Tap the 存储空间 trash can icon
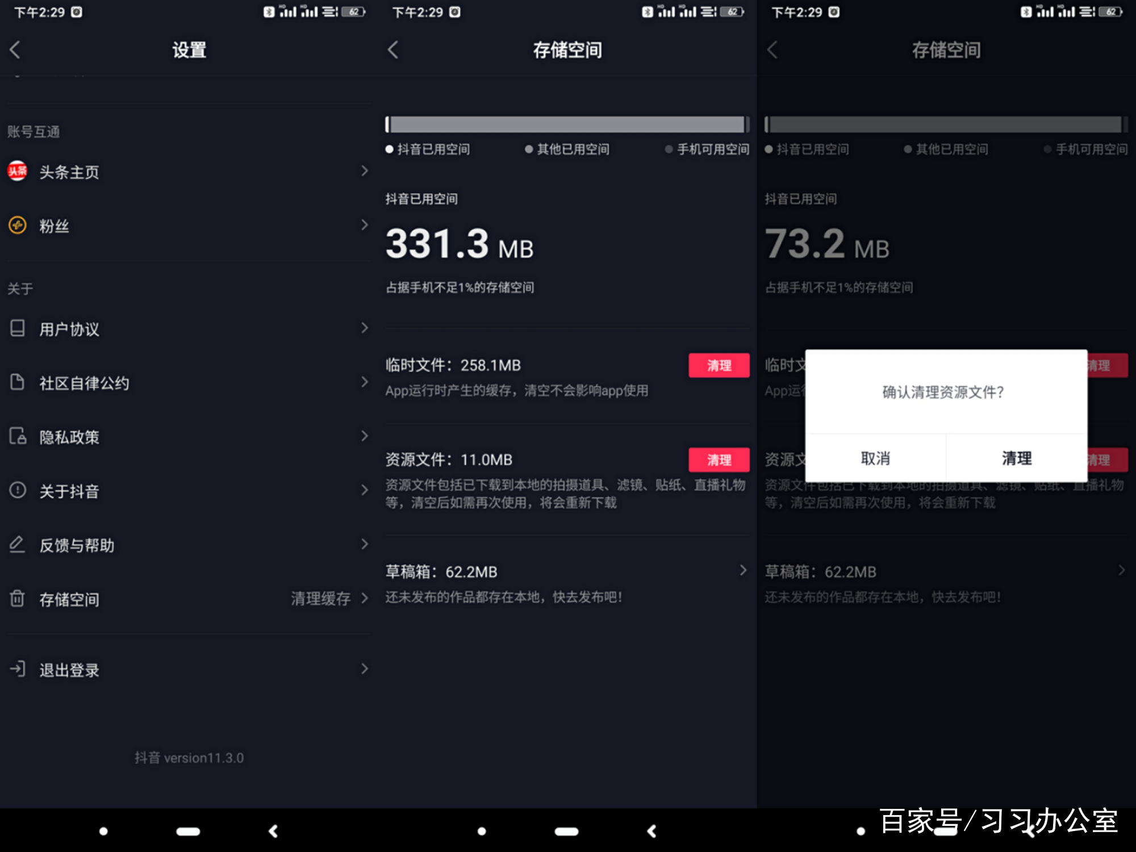The height and width of the screenshot is (852, 1136). coord(17,599)
